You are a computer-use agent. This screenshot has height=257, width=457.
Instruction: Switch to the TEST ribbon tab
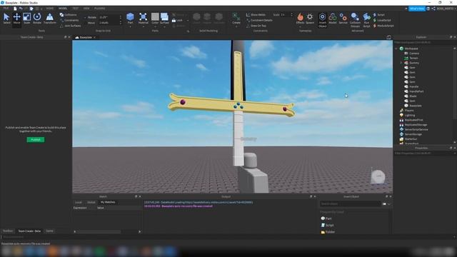click(x=75, y=9)
